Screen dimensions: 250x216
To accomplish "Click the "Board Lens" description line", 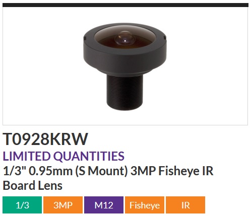I will coord(33,185).
